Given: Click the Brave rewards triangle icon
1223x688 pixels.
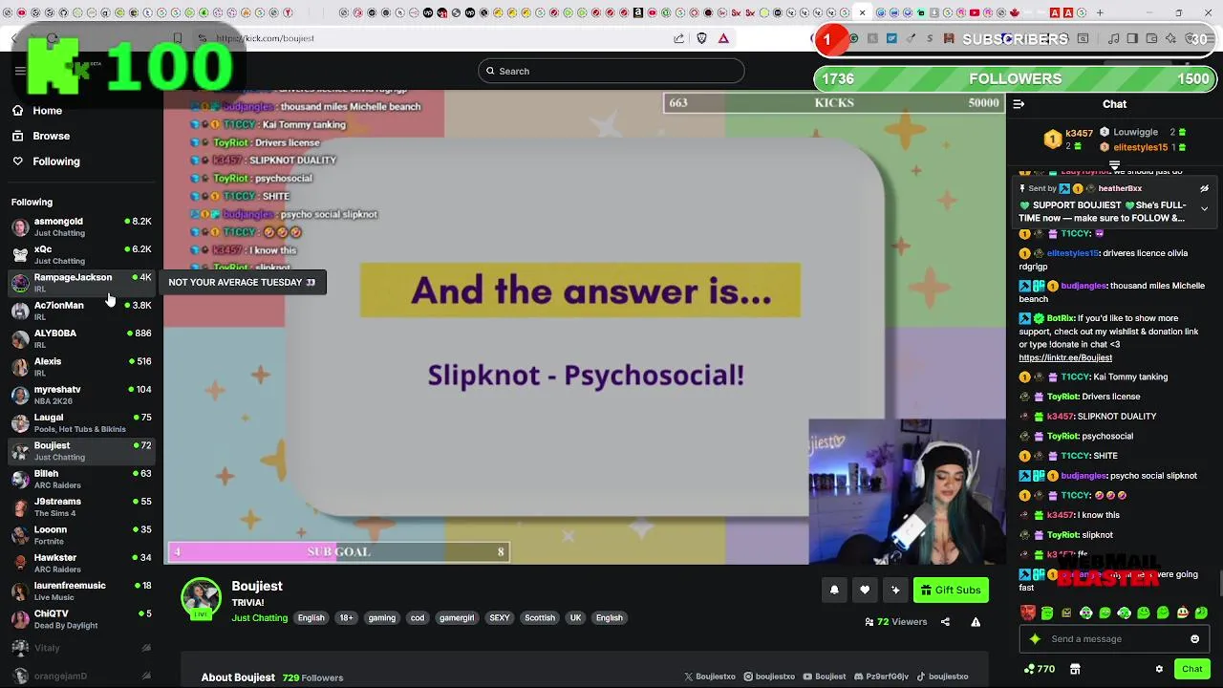Looking at the screenshot, I should [723, 38].
